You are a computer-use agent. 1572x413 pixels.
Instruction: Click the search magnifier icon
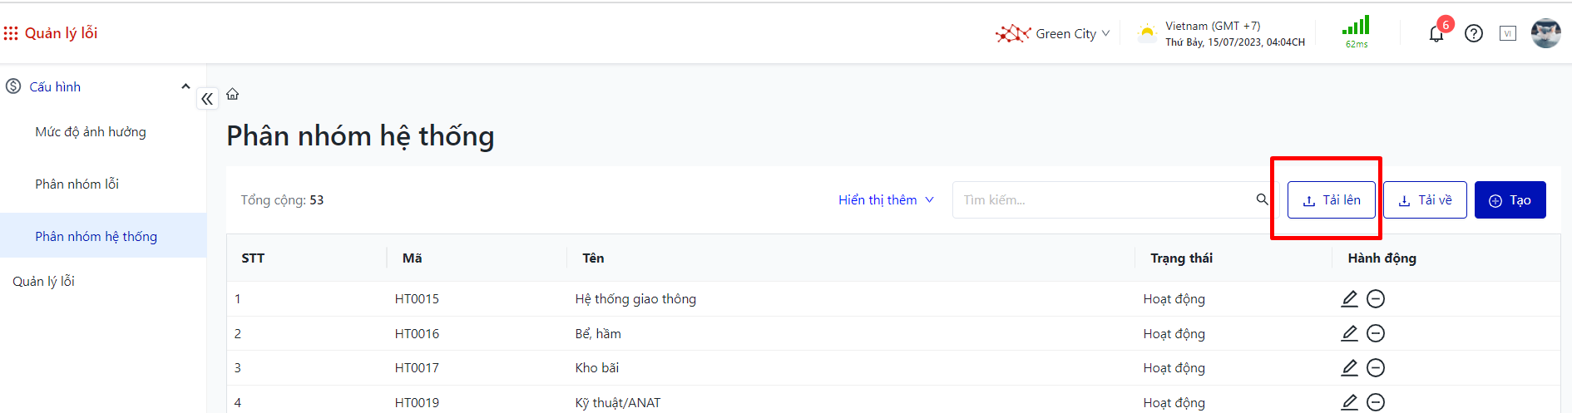(x=1262, y=199)
